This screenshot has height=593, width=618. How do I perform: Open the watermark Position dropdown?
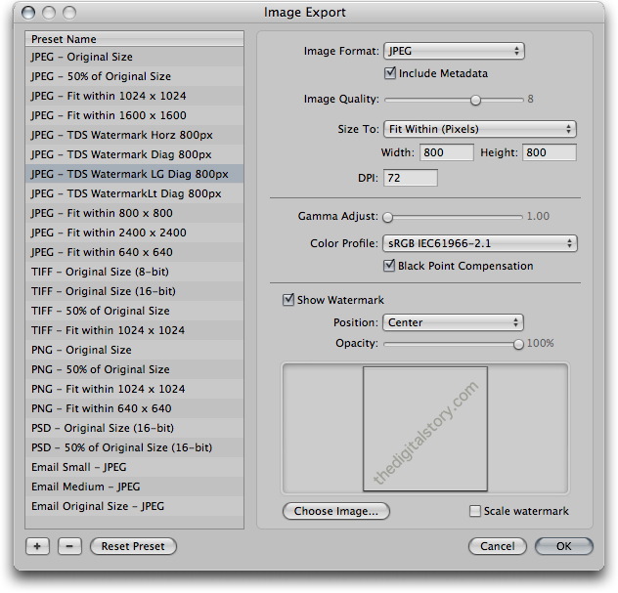pyautogui.click(x=453, y=322)
